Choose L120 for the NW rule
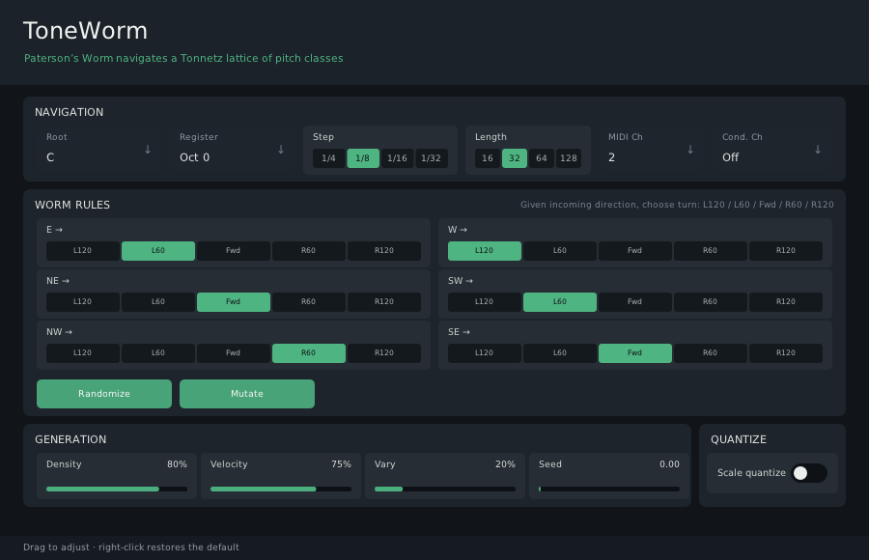 click(x=83, y=352)
